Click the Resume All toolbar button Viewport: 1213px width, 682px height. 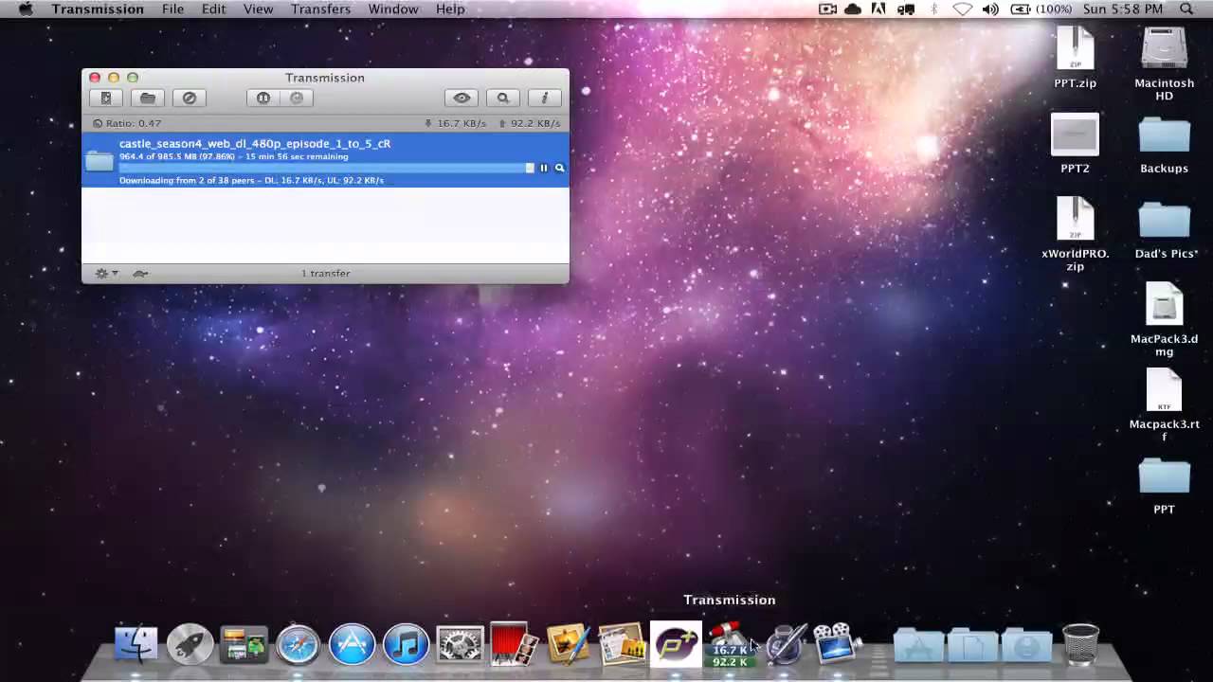(297, 98)
